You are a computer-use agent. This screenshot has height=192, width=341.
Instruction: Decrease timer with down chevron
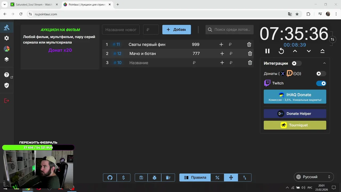(x=309, y=51)
